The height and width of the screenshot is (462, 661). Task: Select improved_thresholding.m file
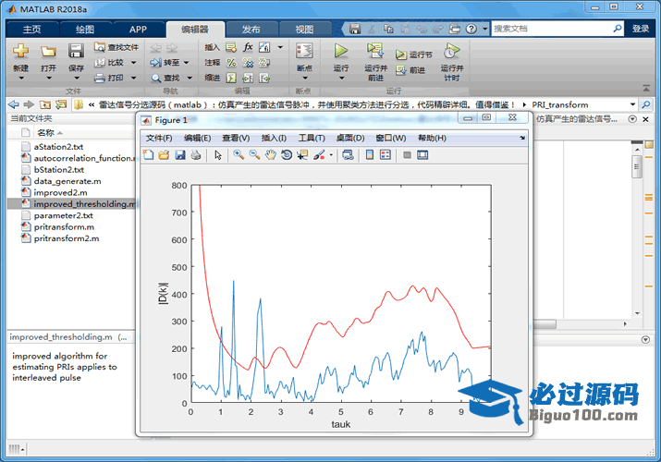click(x=72, y=204)
